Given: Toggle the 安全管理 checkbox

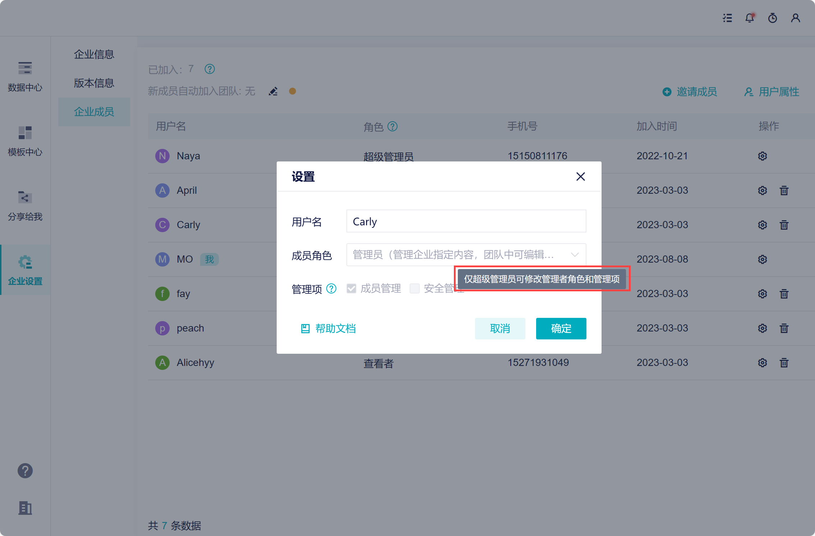Looking at the screenshot, I should [x=415, y=288].
